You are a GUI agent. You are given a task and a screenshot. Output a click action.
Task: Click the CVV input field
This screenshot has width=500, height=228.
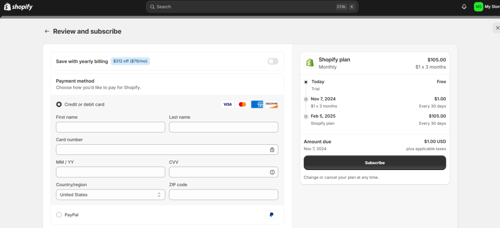coord(224,172)
